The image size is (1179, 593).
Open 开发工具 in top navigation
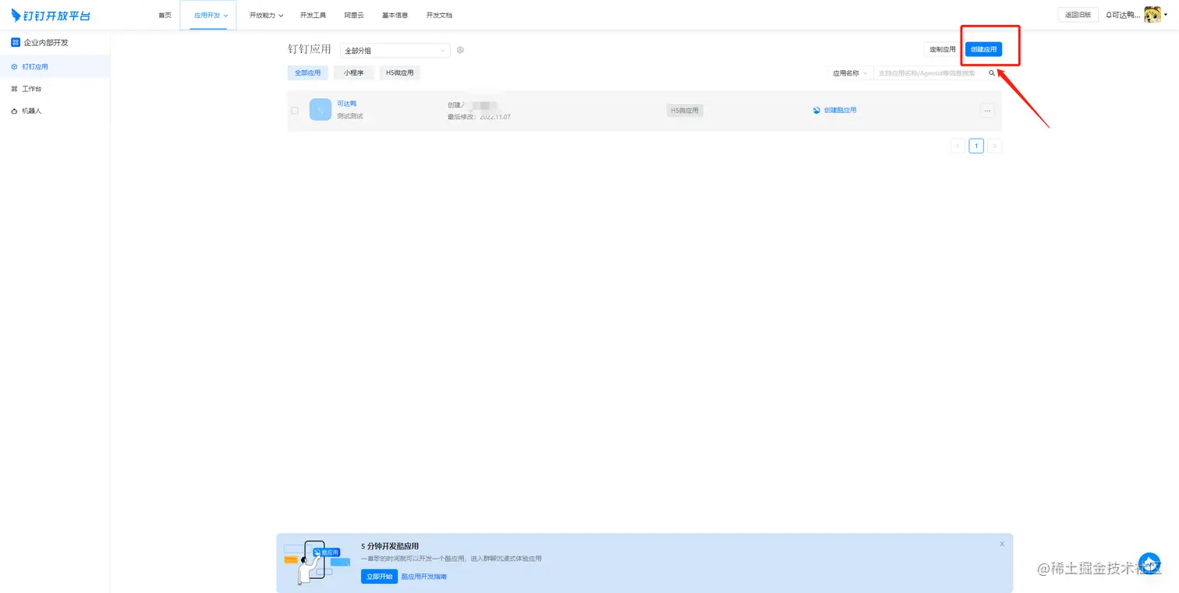tap(313, 15)
